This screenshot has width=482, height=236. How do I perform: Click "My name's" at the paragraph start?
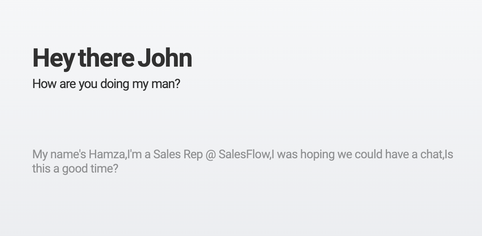(x=59, y=154)
